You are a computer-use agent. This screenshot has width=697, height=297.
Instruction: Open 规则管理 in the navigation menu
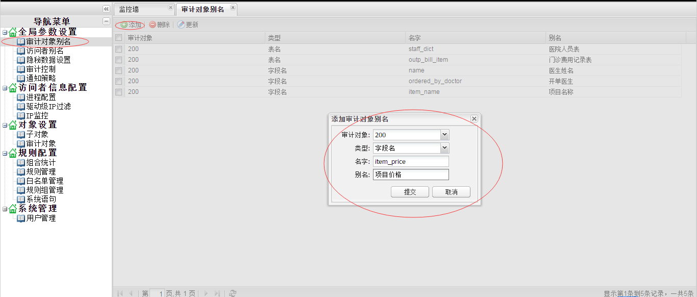click(x=41, y=172)
